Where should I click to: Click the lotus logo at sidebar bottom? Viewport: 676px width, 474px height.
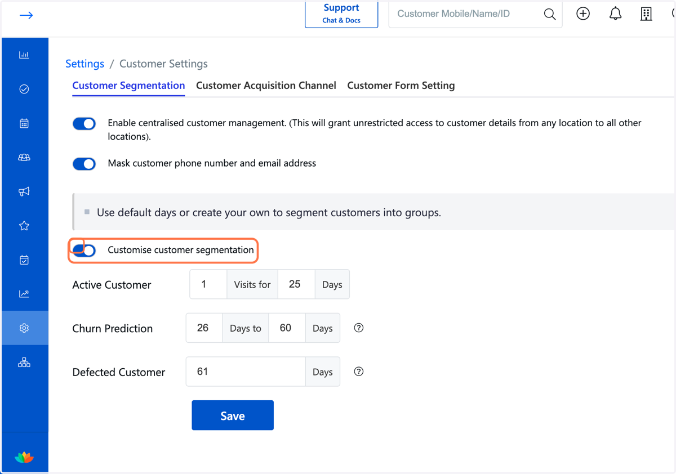pos(24,457)
